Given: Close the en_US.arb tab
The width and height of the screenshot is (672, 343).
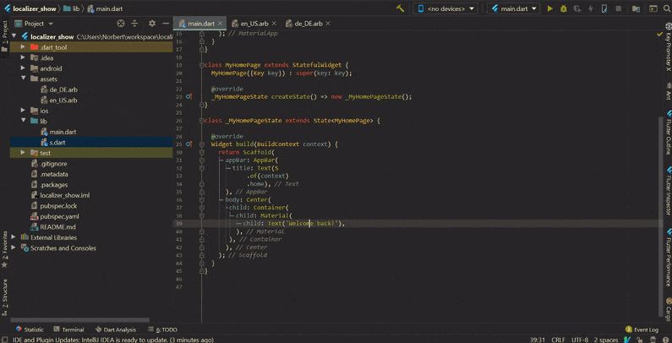Looking at the screenshot, I should 274,24.
